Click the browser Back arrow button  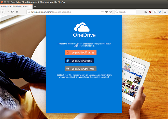coord(3,12)
